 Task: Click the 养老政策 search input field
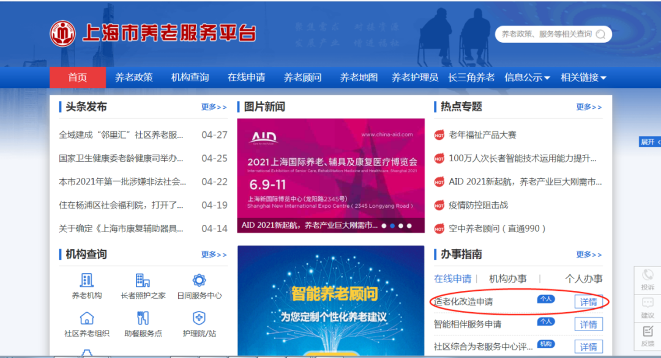click(x=546, y=34)
